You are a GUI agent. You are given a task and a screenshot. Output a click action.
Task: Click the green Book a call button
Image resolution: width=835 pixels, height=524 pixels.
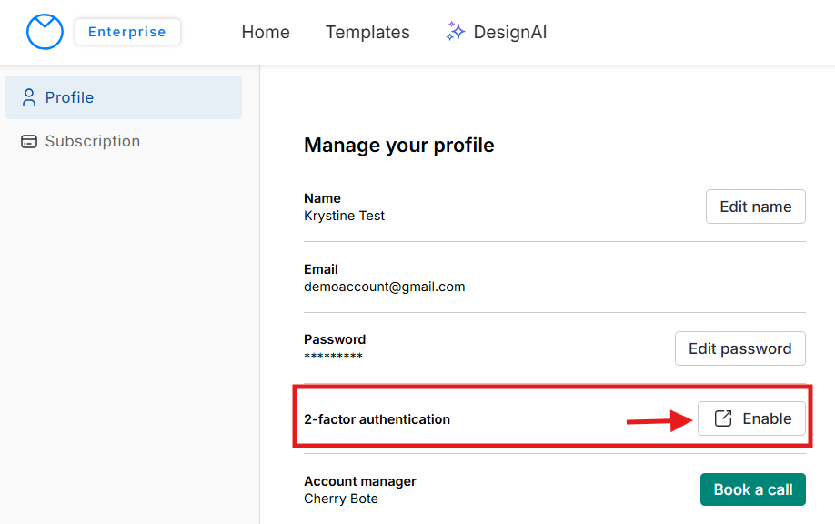pos(752,489)
